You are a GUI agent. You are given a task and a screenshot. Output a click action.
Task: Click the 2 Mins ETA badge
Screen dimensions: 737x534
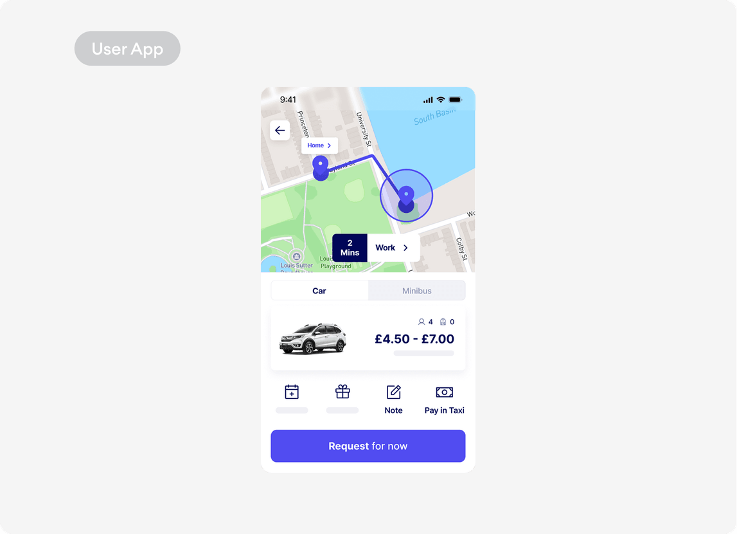[x=350, y=248]
